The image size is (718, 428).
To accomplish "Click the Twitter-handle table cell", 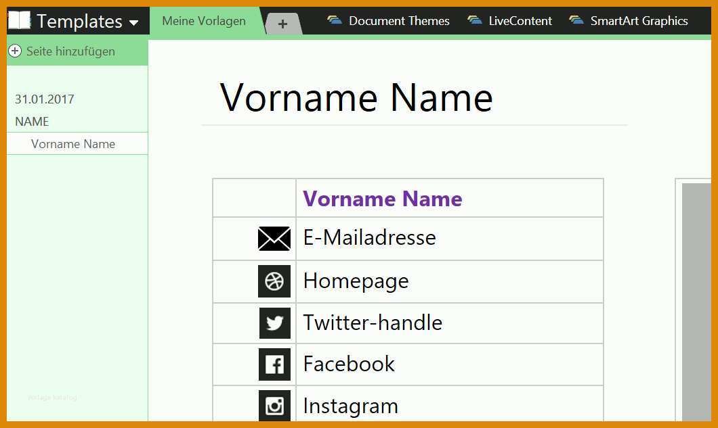I will pos(450,323).
